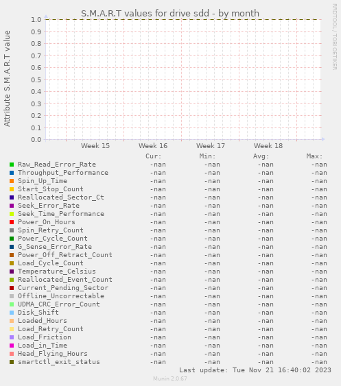The height and width of the screenshot is (386, 341).
Task: Click the Current_Pending_Sector legend entry
Action: coord(63,288)
